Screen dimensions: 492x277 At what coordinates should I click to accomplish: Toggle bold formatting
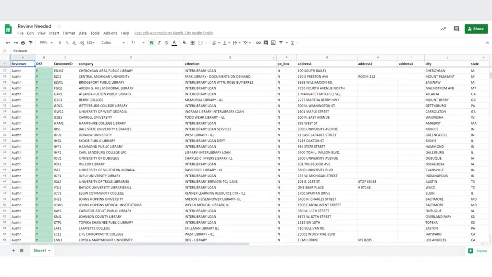click(151, 43)
